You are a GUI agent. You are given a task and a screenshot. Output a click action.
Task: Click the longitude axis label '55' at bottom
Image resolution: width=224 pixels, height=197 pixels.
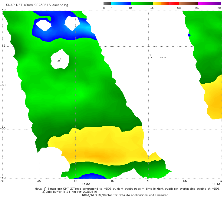click(x=185, y=181)
